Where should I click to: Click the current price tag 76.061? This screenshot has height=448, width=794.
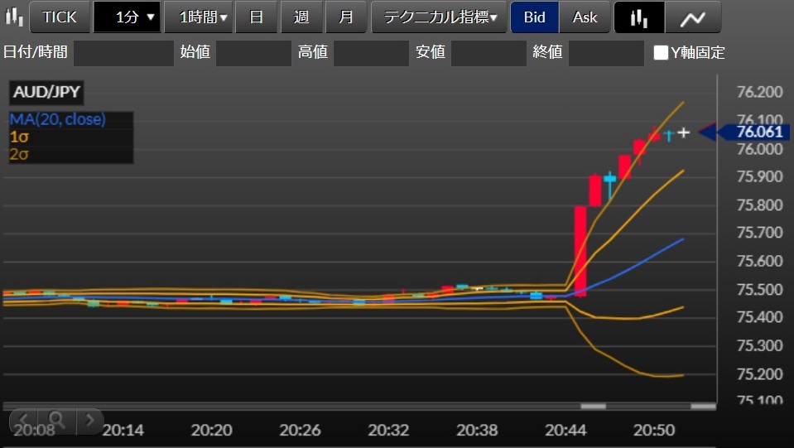(759, 132)
